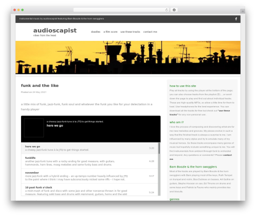Viewport: 256px width, 216px height.
Task: Open the 'use these tracks' menu item
Action: pos(130,32)
